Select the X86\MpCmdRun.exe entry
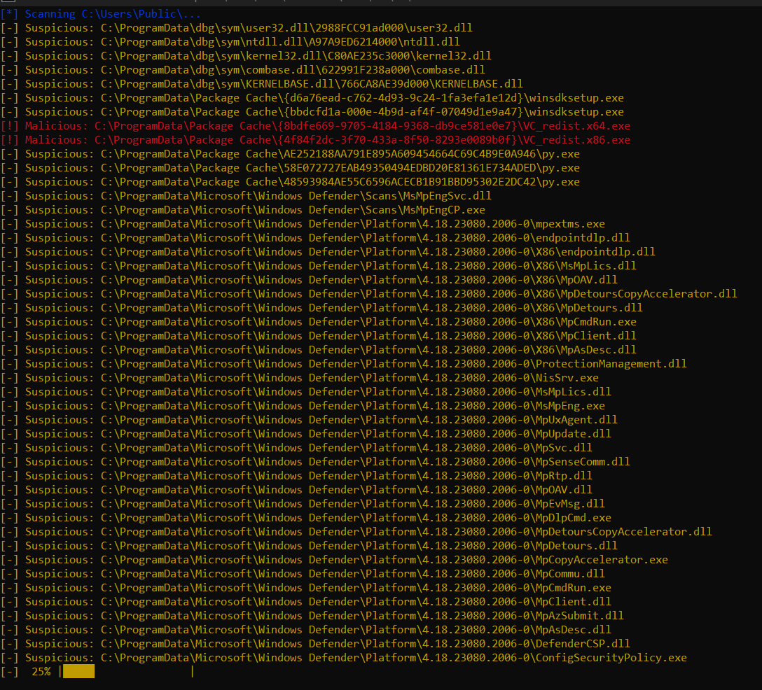Viewport: 762px width, 690px height. pyautogui.click(x=318, y=322)
